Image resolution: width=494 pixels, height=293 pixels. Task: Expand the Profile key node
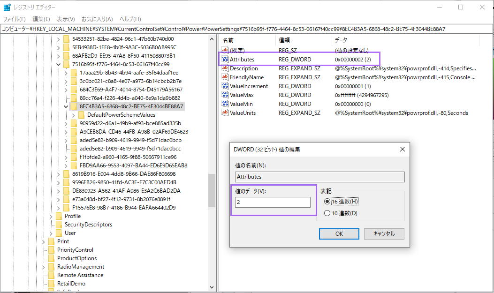pos(51,216)
